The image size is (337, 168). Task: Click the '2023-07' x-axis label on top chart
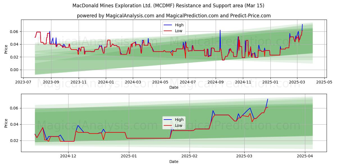23,82
